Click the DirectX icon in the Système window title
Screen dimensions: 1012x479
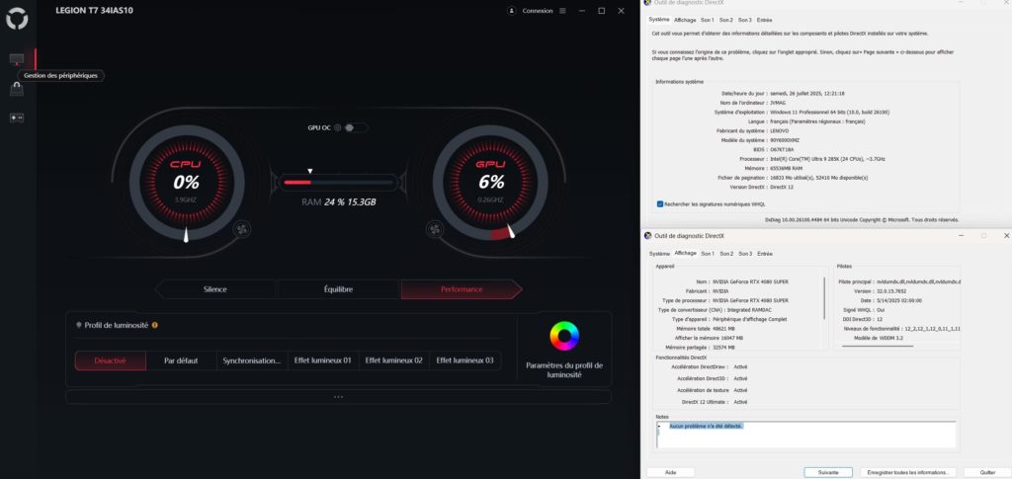click(648, 3)
